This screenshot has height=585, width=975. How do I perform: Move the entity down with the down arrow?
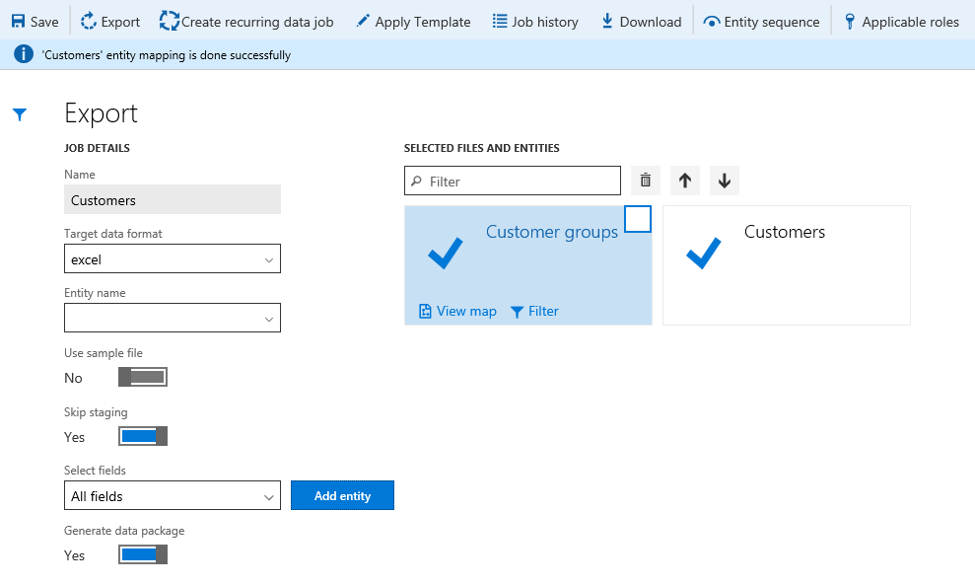pos(725,181)
